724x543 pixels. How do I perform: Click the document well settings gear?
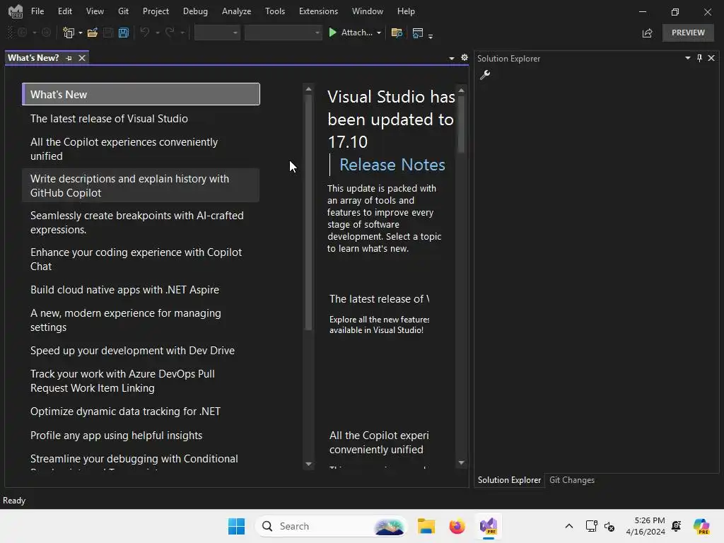(464, 58)
